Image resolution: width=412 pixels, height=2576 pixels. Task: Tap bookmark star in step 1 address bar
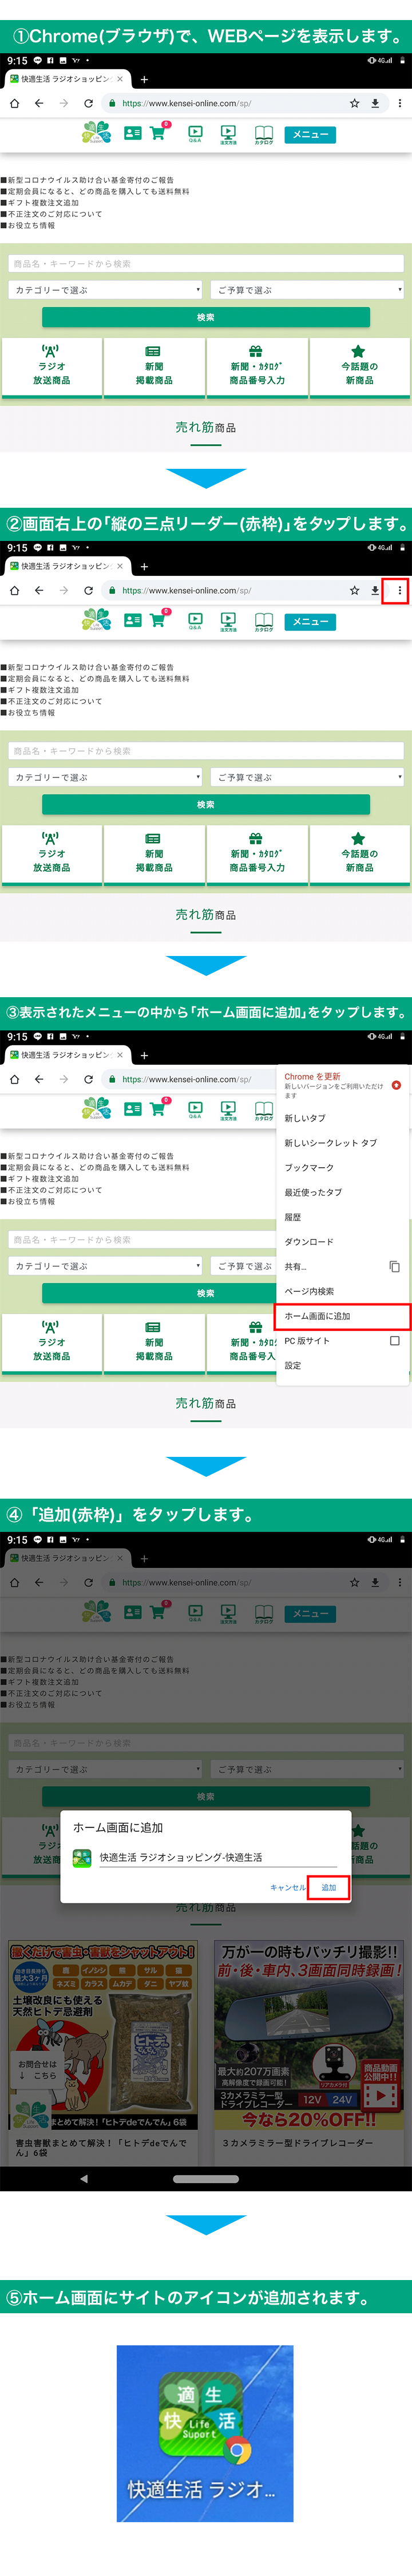354,103
